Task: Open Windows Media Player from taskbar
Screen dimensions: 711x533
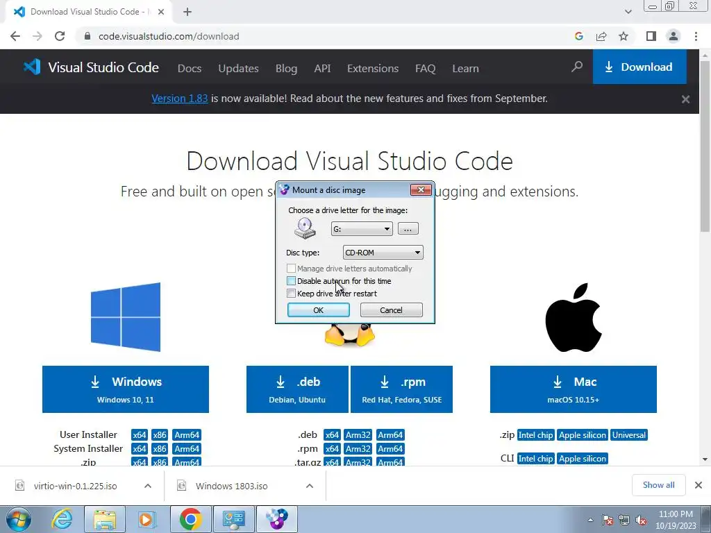Action: click(x=147, y=519)
